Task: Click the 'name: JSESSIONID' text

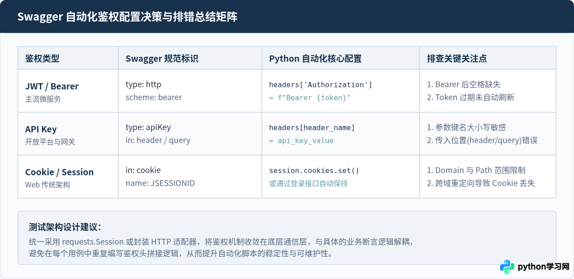Action: (x=160, y=183)
